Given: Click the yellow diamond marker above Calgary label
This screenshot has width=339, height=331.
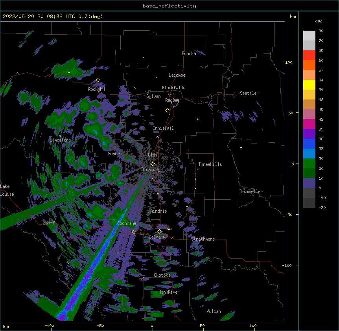Looking at the screenshot, I should 159,232.
